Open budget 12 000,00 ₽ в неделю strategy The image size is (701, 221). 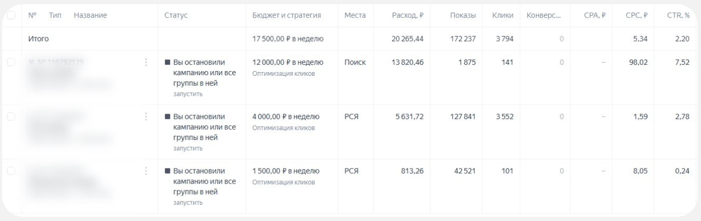(288, 62)
